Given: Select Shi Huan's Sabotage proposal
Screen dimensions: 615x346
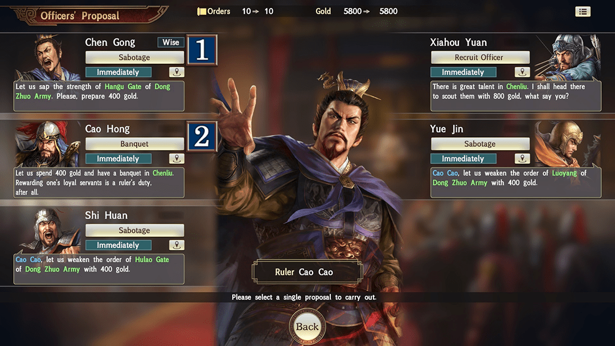Looking at the screenshot, I should (134, 230).
